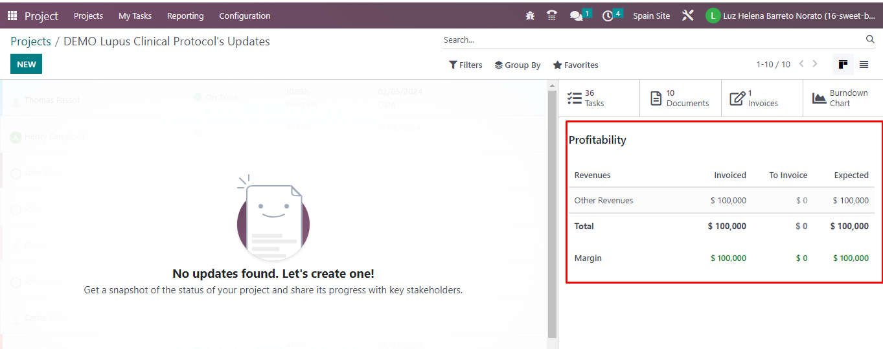Image resolution: width=883 pixels, height=349 pixels.
Task: Go to previous page arrow
Action: (801, 64)
